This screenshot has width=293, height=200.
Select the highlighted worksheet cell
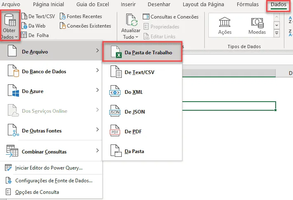tap(229, 106)
